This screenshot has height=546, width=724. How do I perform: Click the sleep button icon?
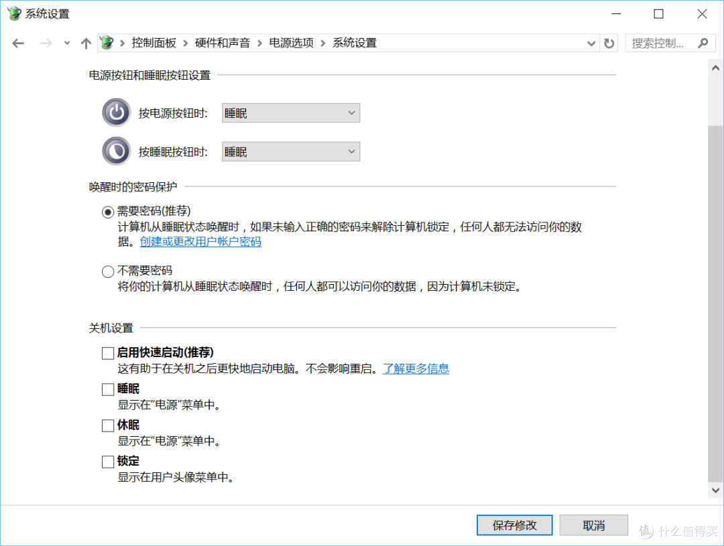click(116, 151)
